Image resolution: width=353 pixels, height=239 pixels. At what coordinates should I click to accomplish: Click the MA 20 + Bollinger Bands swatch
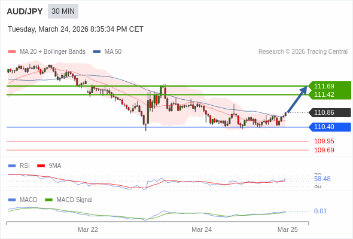click(12, 52)
